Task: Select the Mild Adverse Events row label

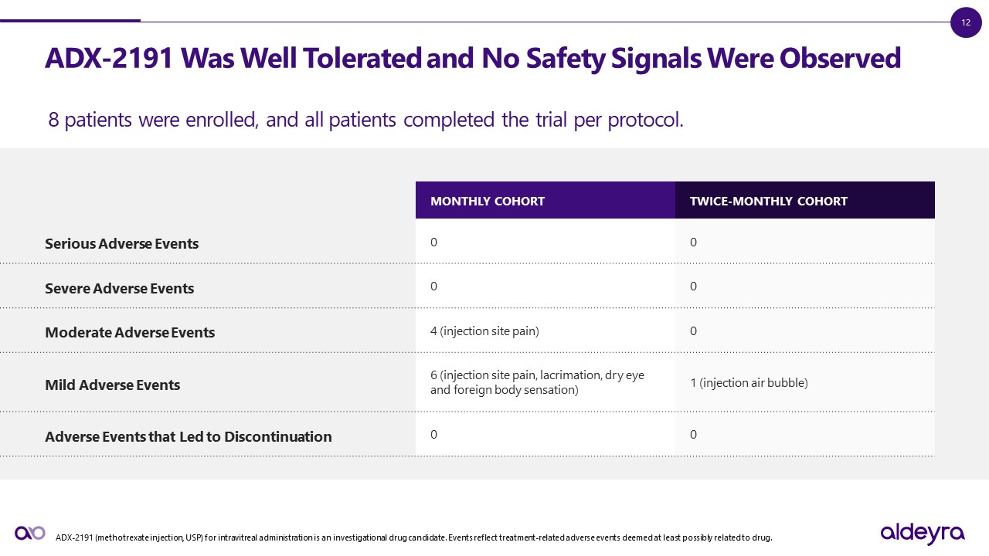Action: 113,385
